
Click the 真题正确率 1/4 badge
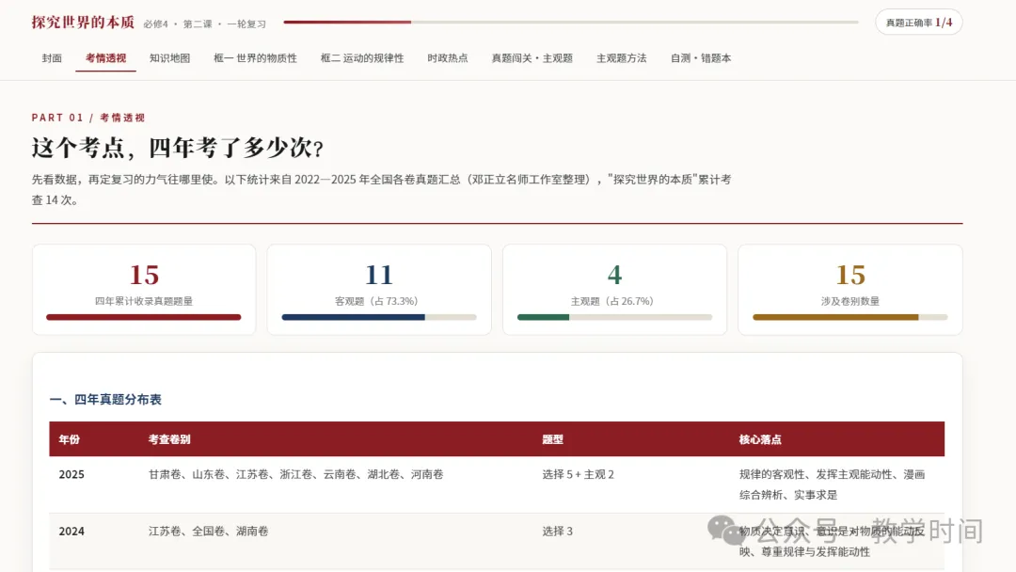919,22
